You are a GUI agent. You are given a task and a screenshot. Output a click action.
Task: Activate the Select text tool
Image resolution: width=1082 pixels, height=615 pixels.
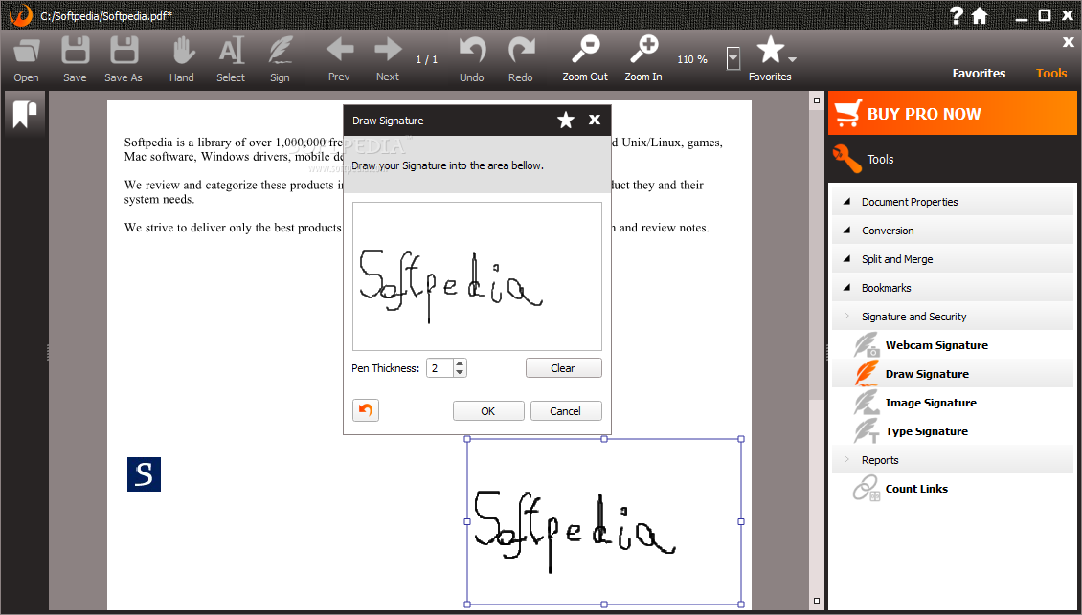pyautogui.click(x=231, y=59)
